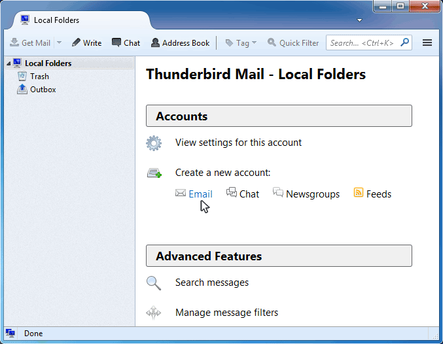Image resolution: width=443 pixels, height=344 pixels.
Task: Click the Trash recycle bin icon
Action: [22, 76]
